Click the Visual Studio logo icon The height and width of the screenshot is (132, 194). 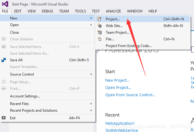[x=5, y=4]
